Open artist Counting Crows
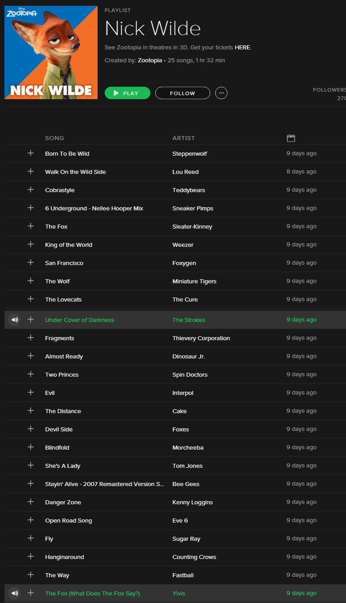Image resolution: width=346 pixels, height=603 pixels. coord(194,557)
